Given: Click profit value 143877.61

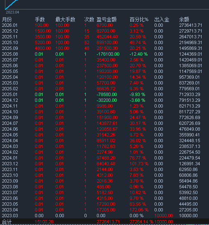Looking at the screenshot, I should [107, 123].
